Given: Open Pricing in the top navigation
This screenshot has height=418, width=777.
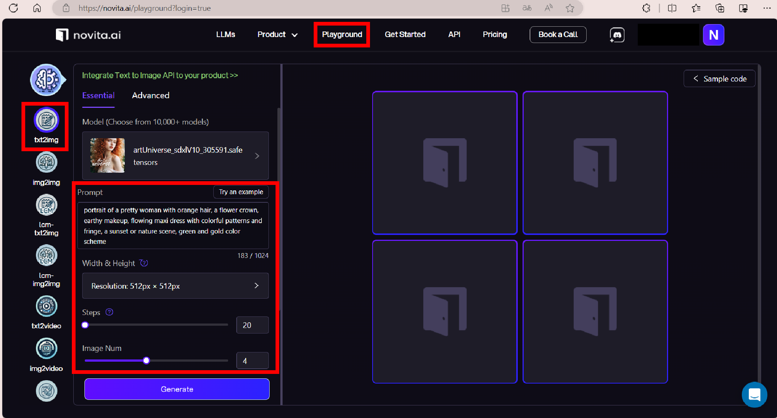Looking at the screenshot, I should pyautogui.click(x=494, y=34).
